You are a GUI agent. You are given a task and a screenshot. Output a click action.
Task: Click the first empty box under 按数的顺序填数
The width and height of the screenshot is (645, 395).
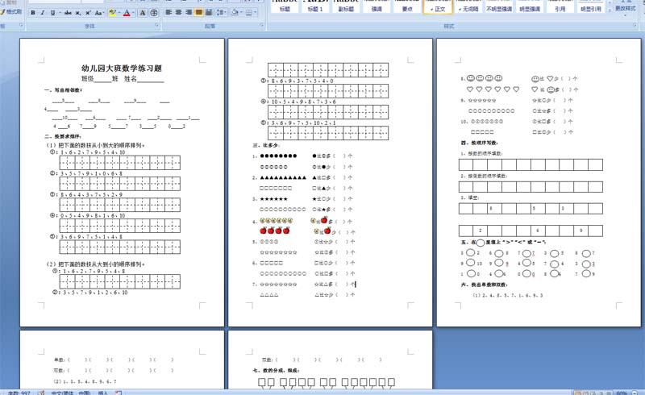click(466, 164)
